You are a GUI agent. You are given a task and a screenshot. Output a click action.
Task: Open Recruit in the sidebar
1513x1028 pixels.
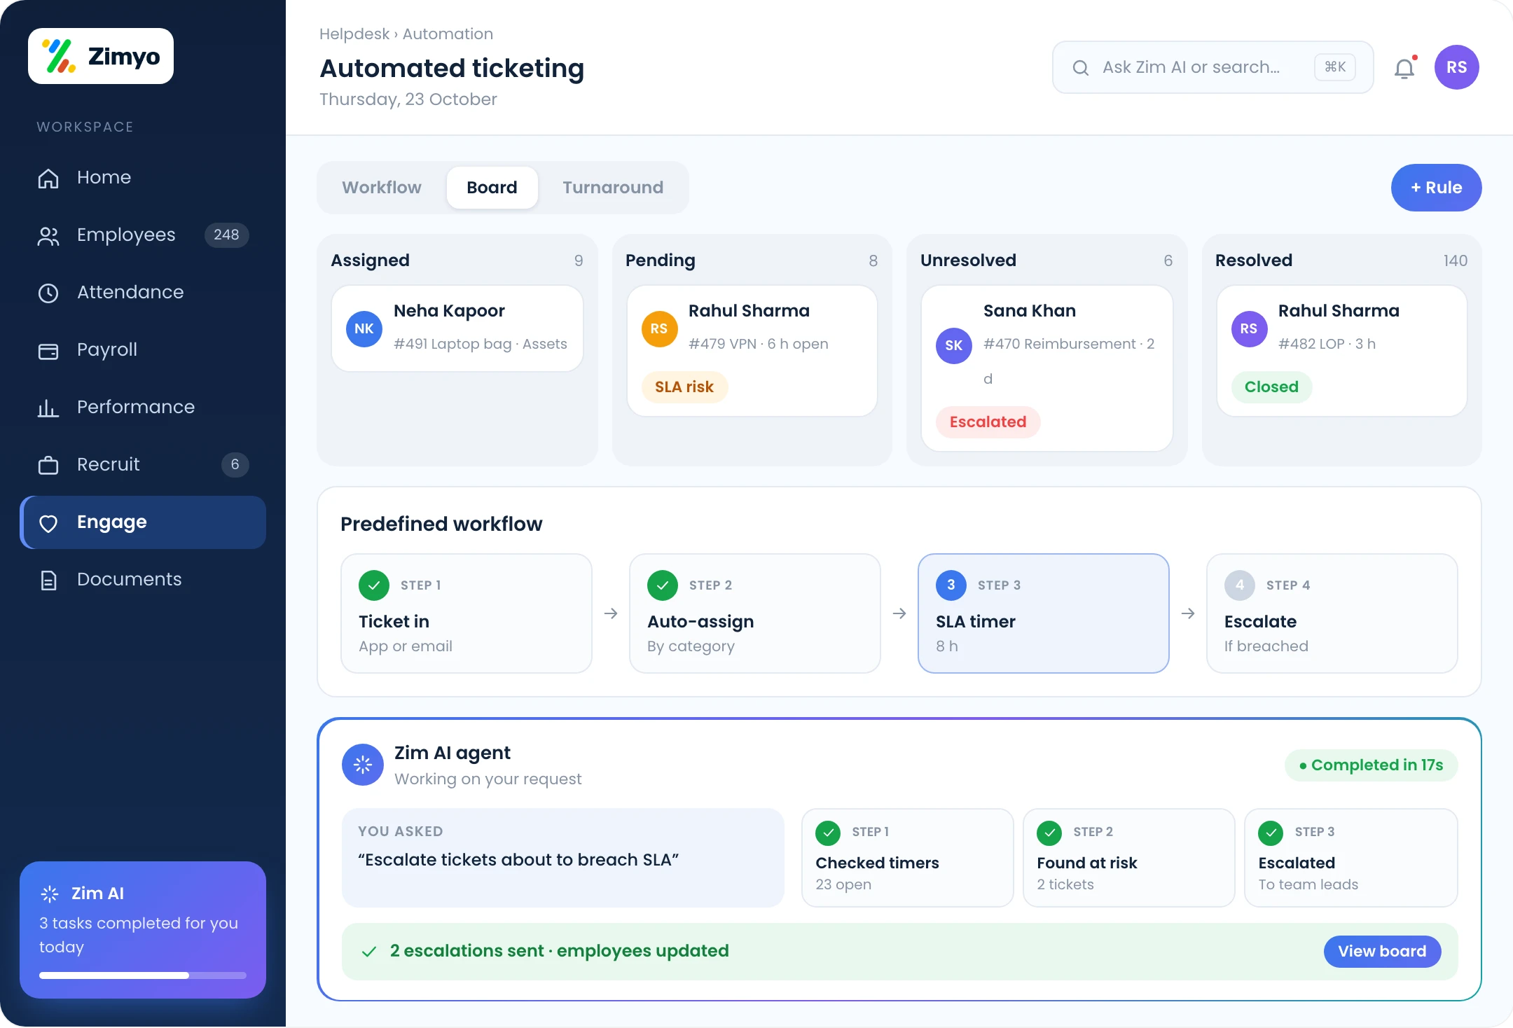[143, 464]
